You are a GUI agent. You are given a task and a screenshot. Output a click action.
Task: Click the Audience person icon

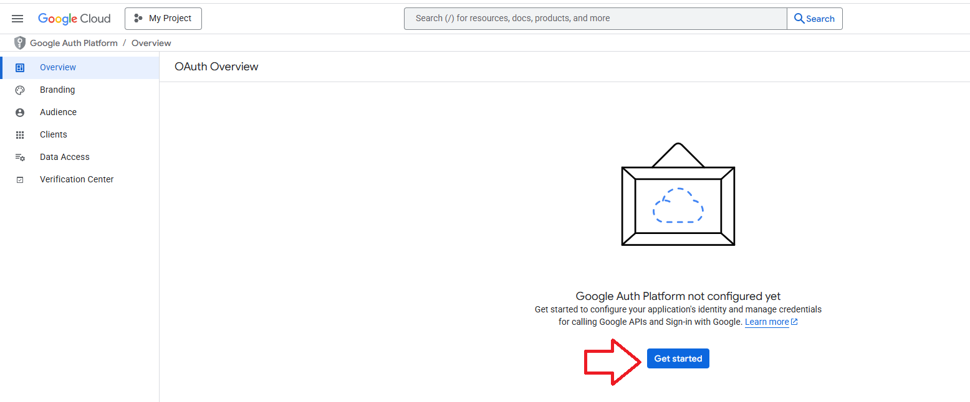pos(20,112)
